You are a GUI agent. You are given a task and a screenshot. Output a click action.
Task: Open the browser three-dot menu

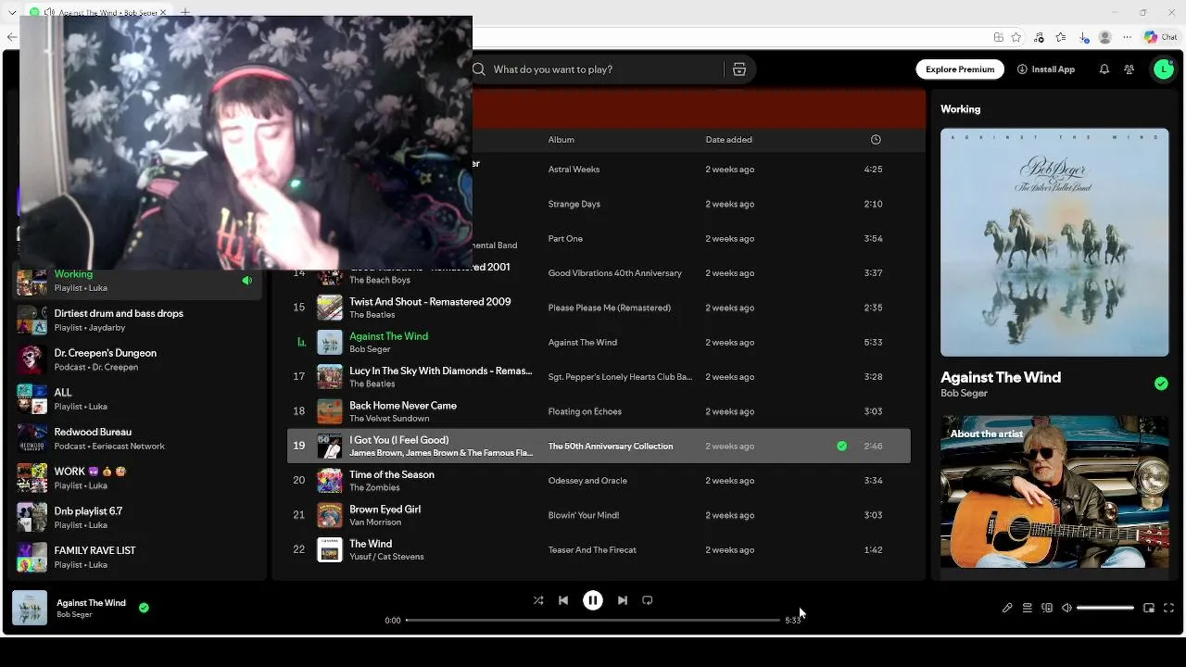tap(1128, 37)
